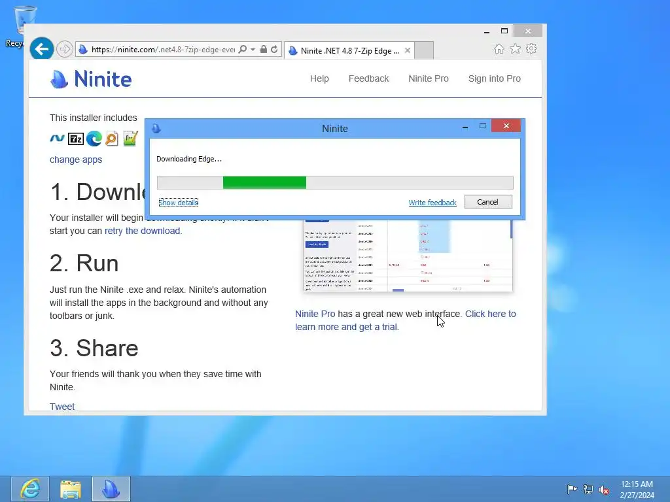This screenshot has height=502, width=670.
Task: Click the change apps link
Action: 76,159
